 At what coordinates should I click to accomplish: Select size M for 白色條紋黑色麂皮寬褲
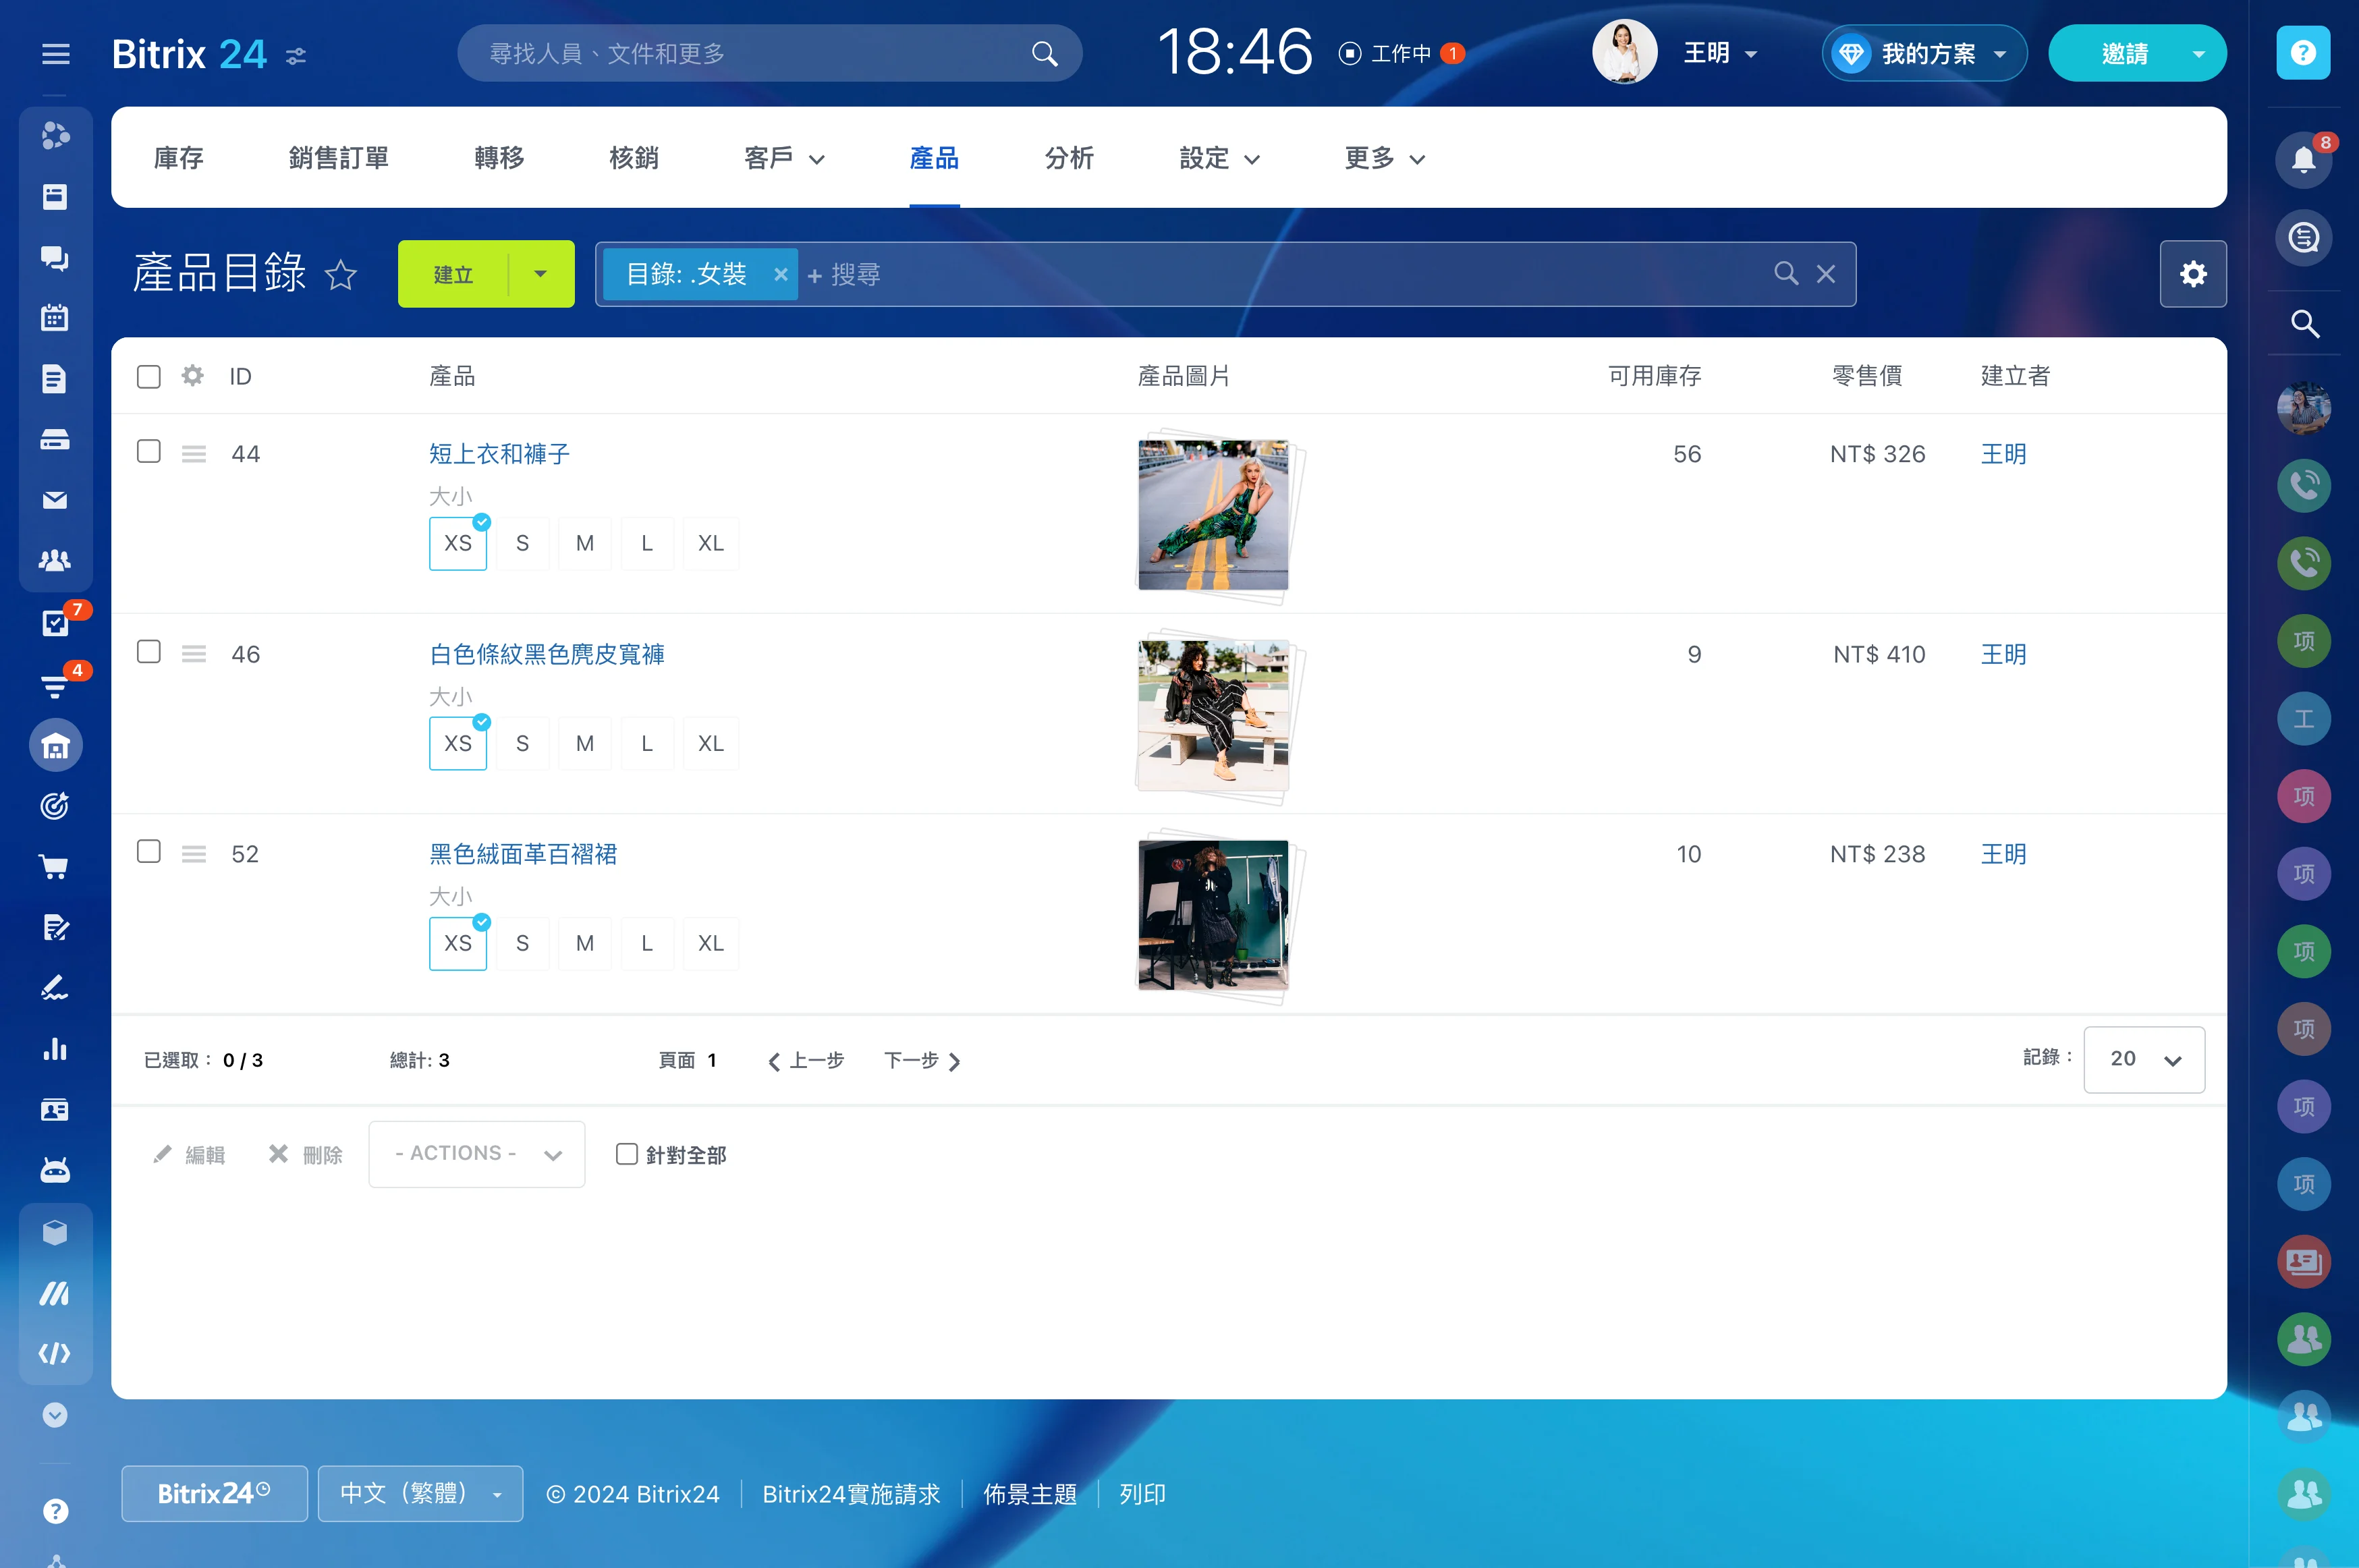(585, 743)
